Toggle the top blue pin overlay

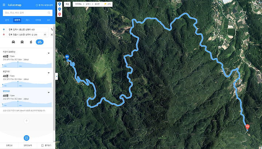pos(59,4)
